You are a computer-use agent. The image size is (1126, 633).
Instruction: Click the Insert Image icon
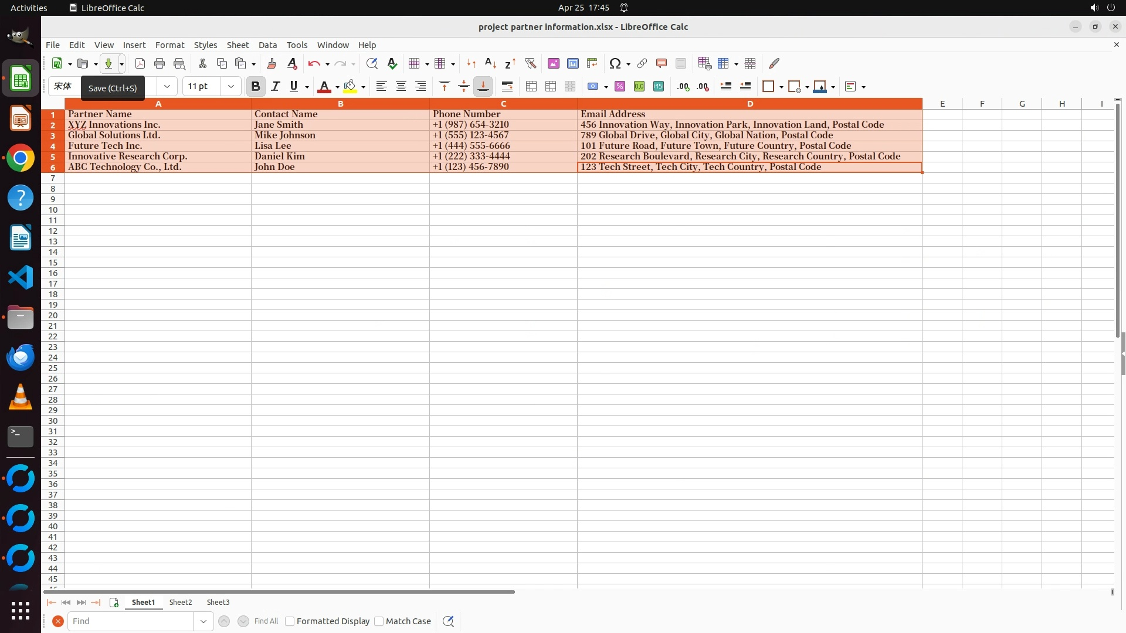pos(553,63)
